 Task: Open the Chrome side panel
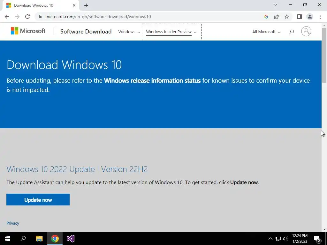pos(300,17)
